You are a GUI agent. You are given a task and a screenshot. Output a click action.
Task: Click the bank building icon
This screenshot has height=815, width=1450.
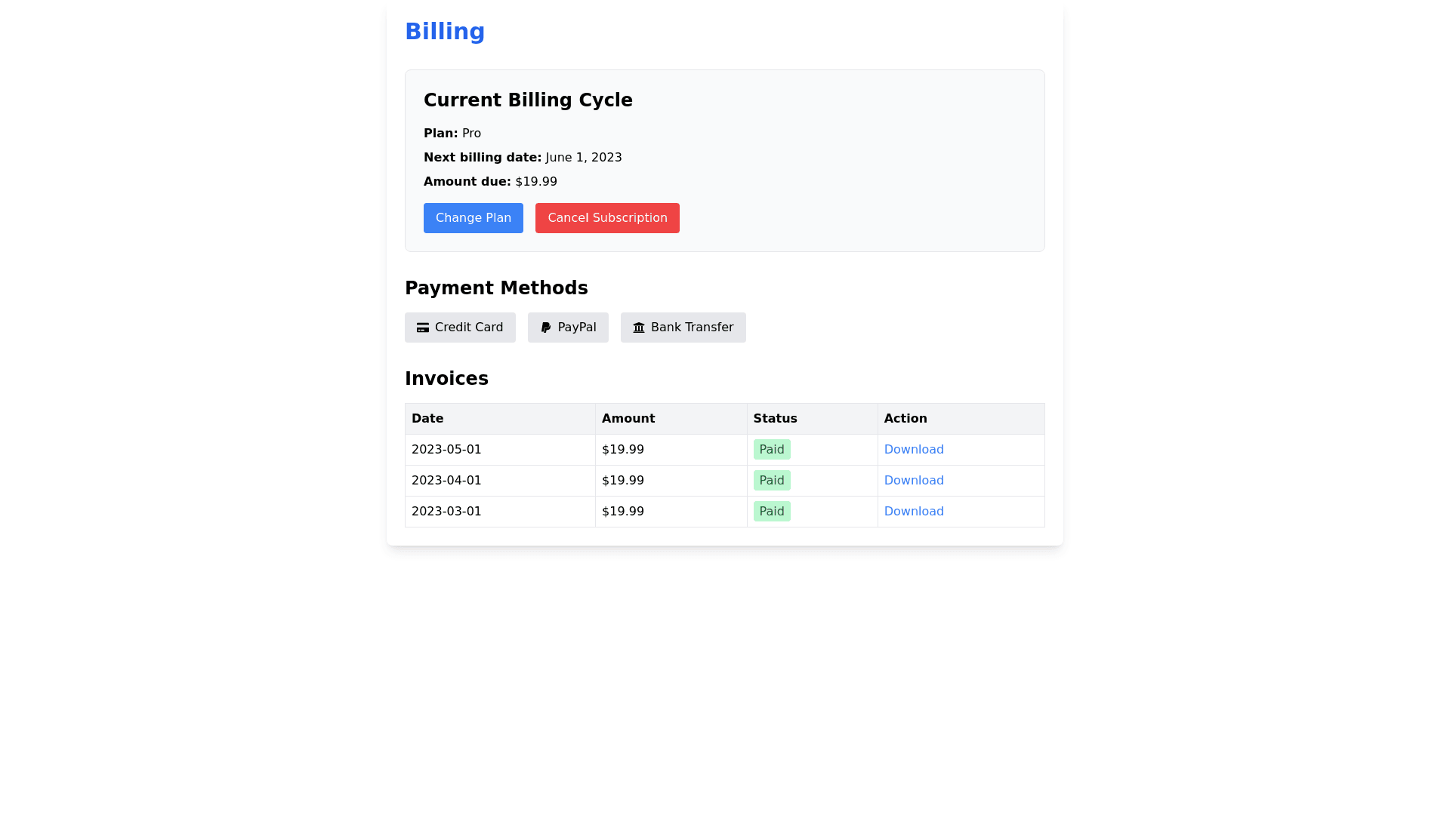point(639,328)
